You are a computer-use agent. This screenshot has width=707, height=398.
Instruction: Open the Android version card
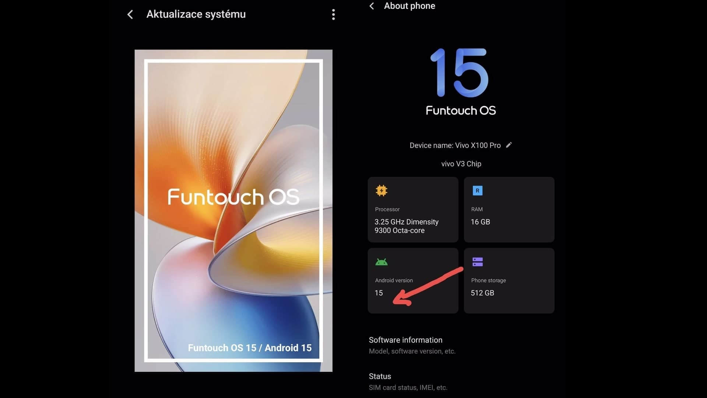413,280
